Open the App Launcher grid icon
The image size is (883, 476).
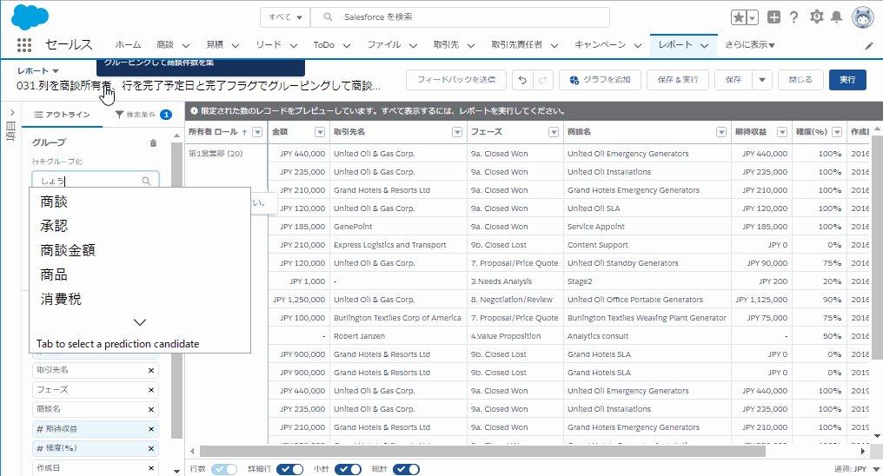tap(24, 44)
